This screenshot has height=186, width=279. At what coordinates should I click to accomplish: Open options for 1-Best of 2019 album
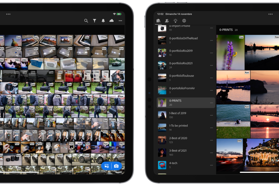pos(211,115)
